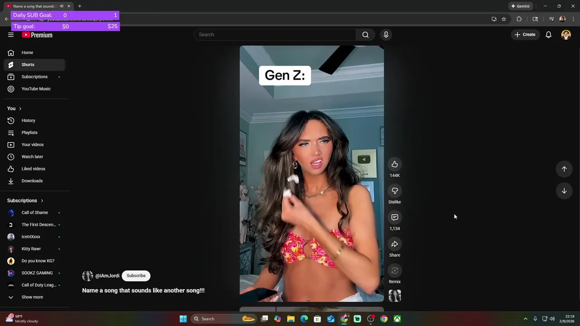Subscribe to @iAmJordi
Viewport: 580px width, 326px height.
pyautogui.click(x=136, y=276)
